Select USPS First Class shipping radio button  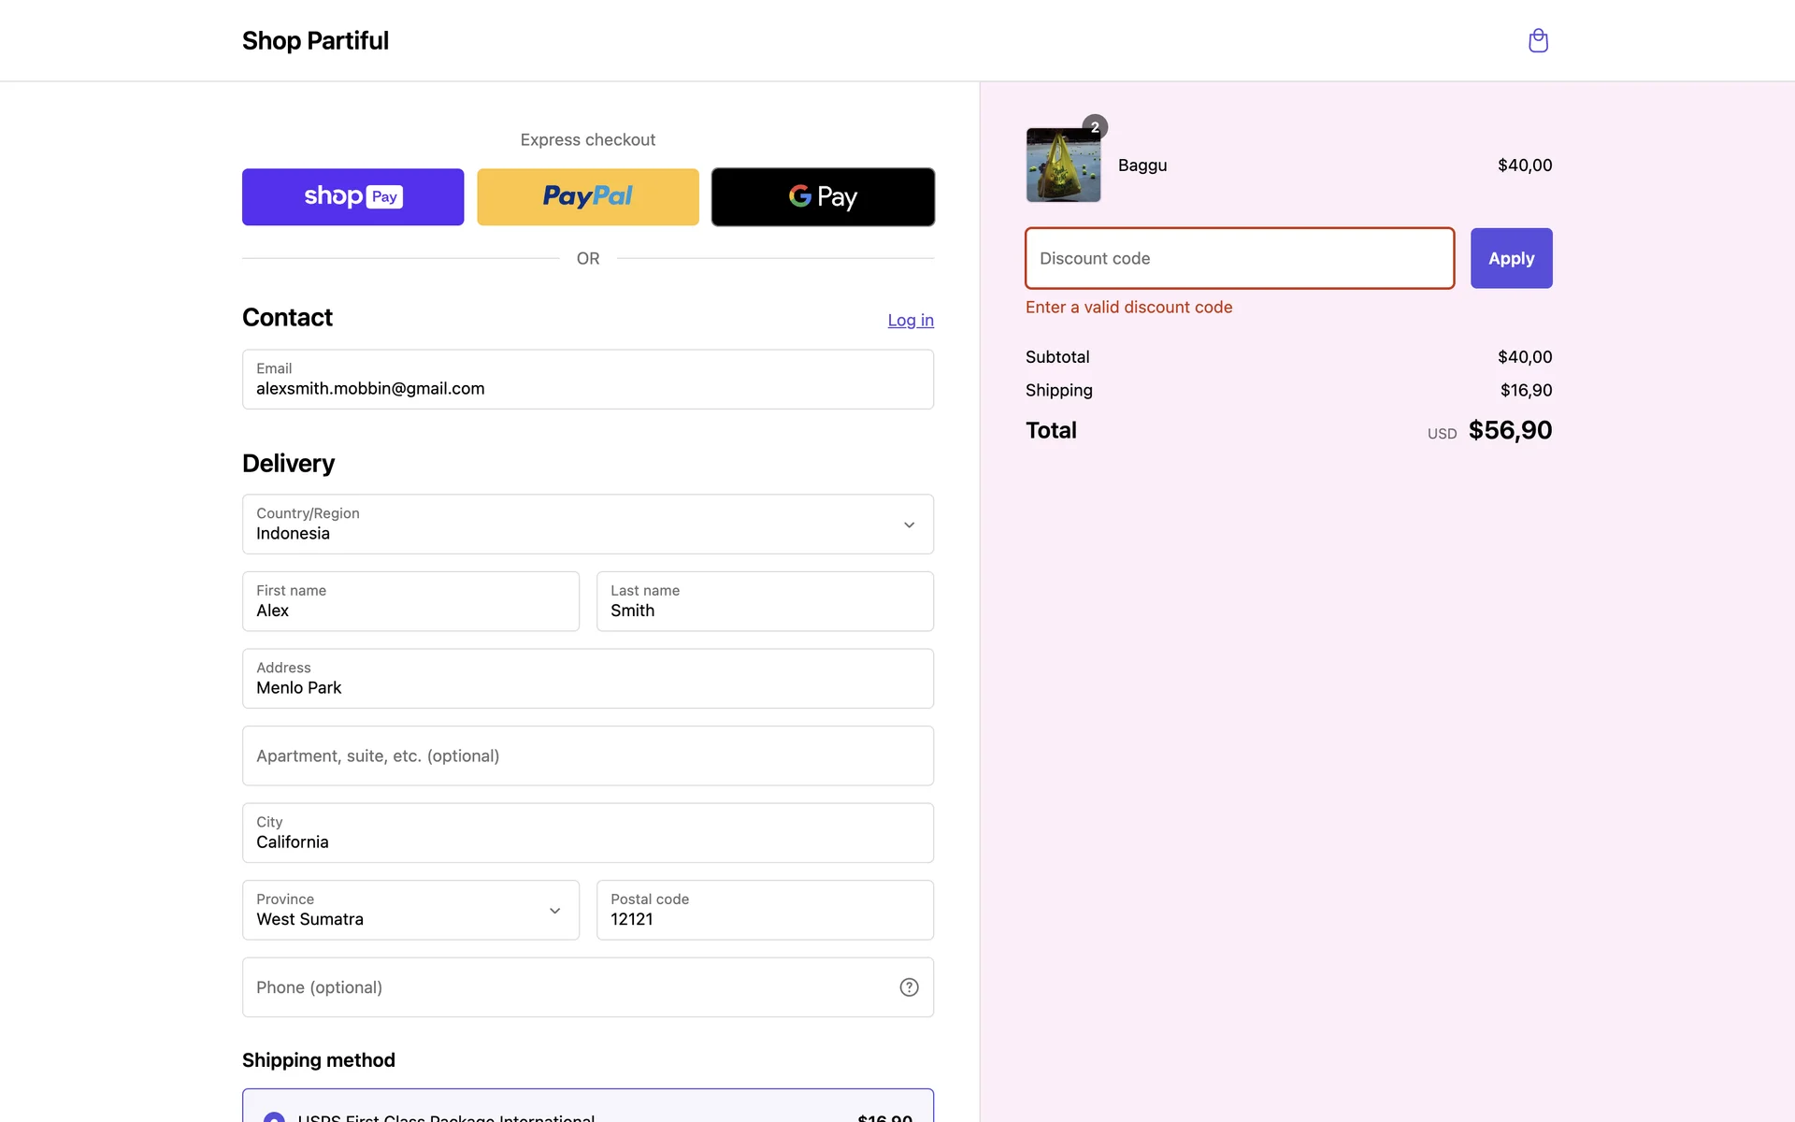274,1116
